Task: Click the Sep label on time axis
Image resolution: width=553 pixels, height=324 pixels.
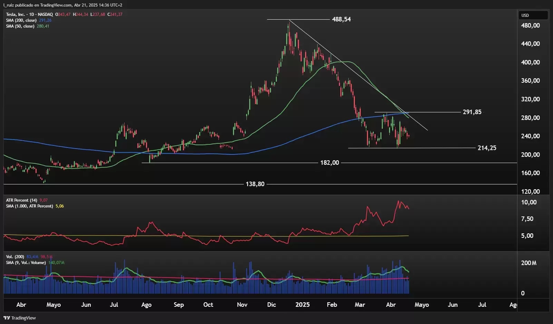Action: pos(179,305)
